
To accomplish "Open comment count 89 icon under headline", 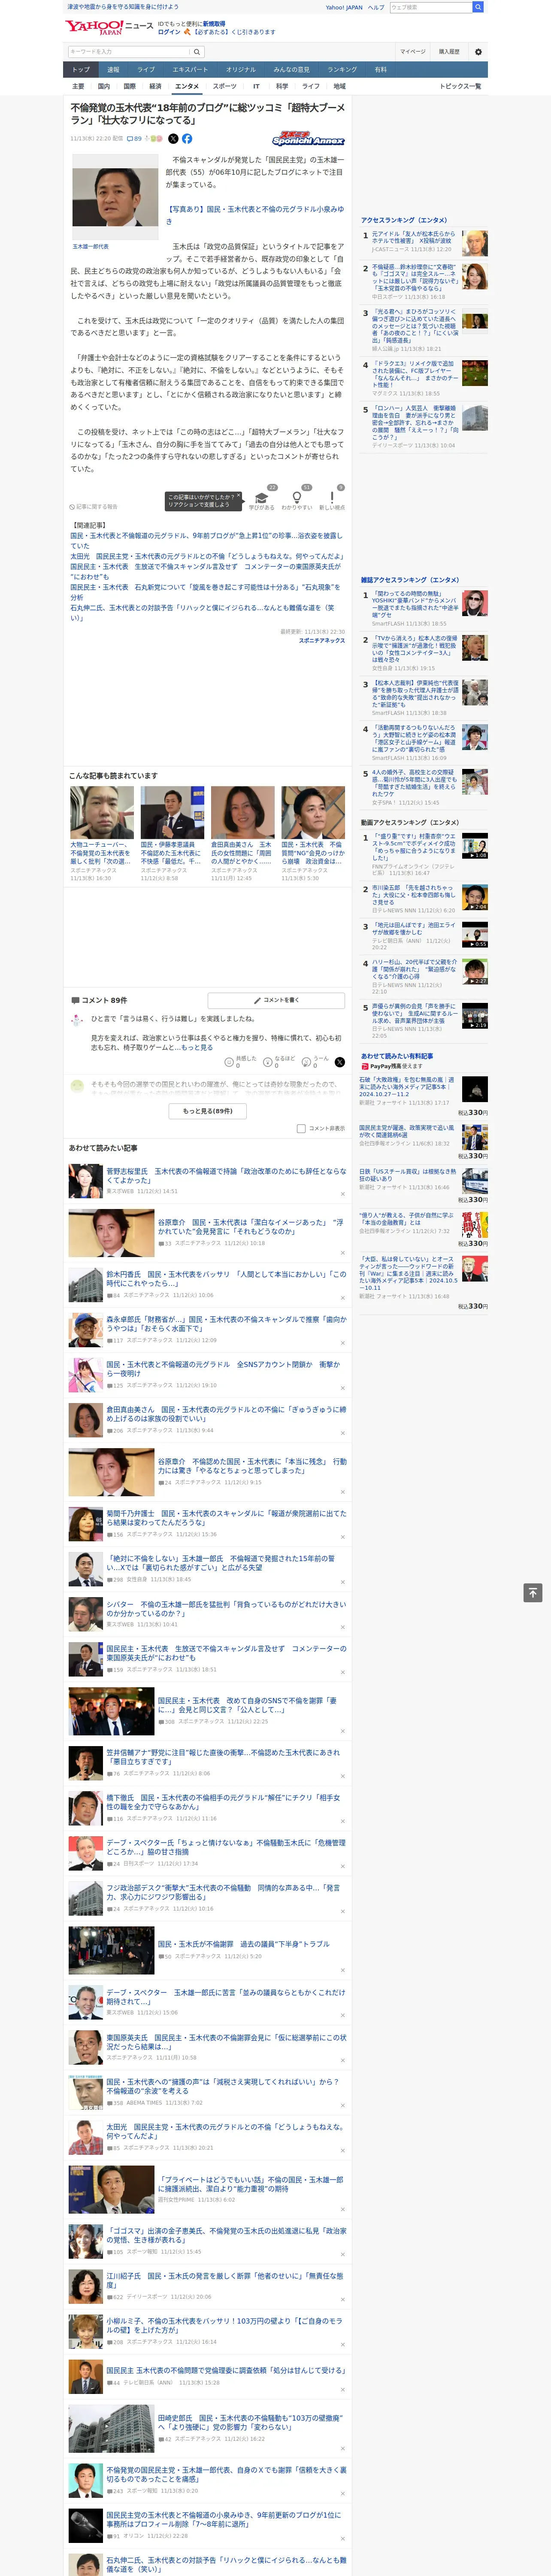I will (134, 139).
